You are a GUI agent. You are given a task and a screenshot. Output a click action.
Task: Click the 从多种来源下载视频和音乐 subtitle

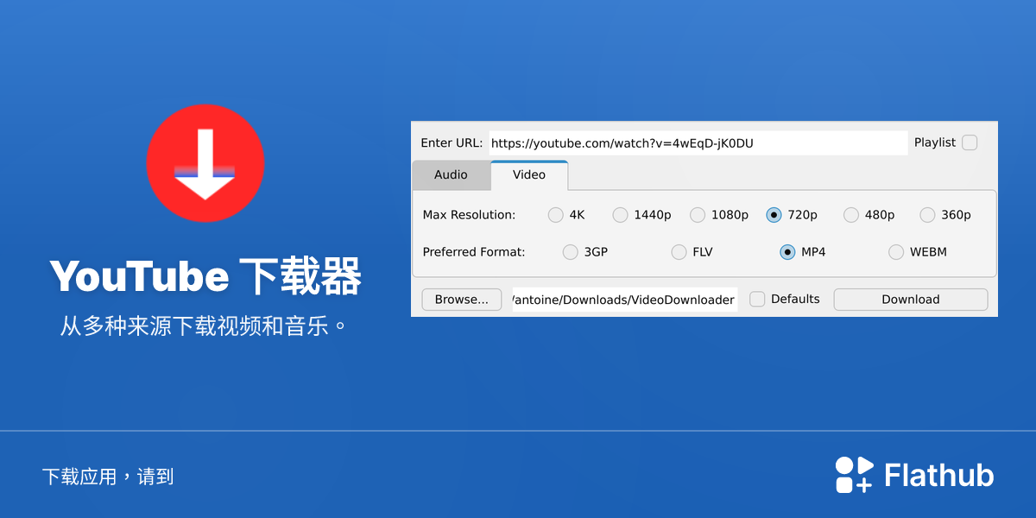pos(203,326)
